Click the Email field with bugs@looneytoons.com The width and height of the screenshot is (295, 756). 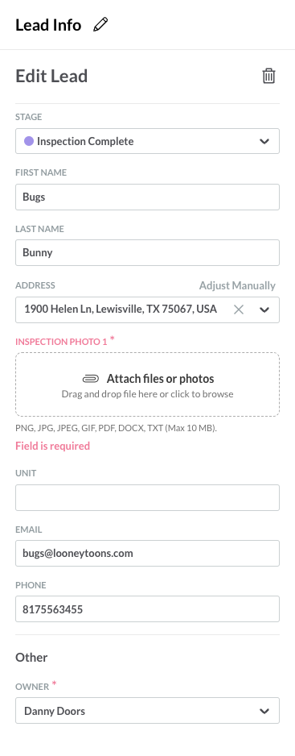[147, 553]
